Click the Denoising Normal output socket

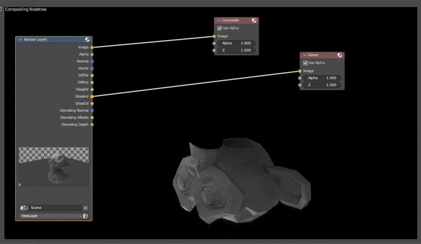[x=92, y=110]
